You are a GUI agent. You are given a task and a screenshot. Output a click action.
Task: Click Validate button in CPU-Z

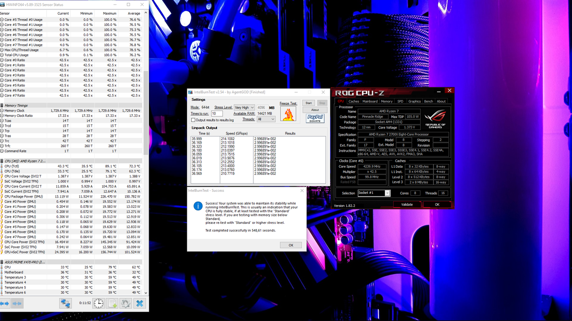(407, 205)
